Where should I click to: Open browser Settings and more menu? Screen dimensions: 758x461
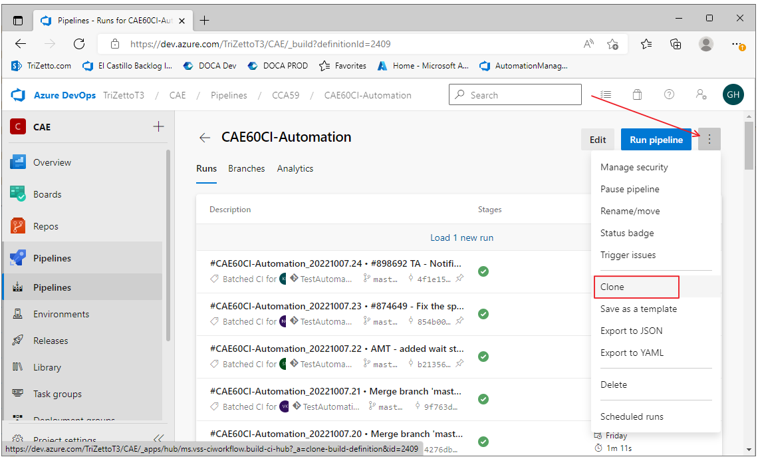pyautogui.click(x=737, y=44)
